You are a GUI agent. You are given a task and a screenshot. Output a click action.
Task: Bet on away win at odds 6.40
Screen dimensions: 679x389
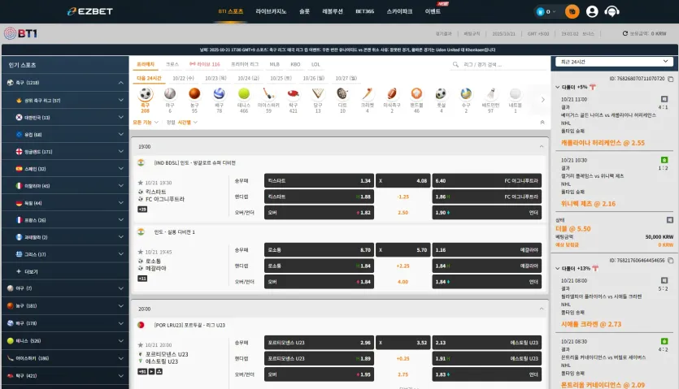coord(487,181)
